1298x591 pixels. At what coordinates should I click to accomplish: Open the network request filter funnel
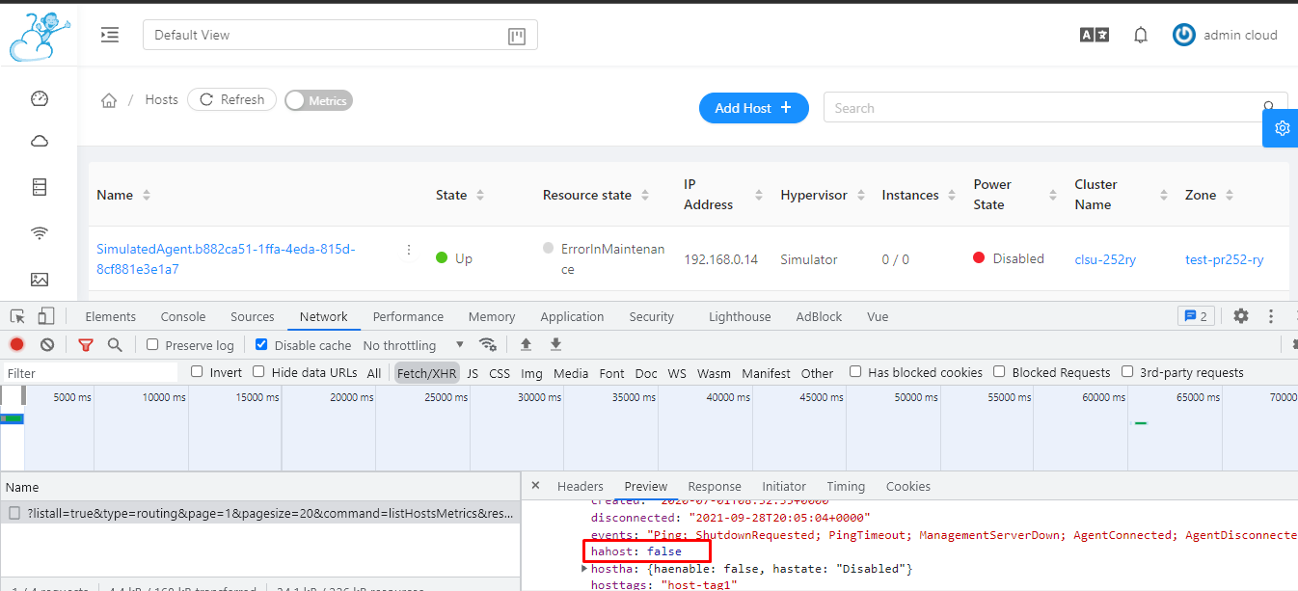(x=86, y=344)
